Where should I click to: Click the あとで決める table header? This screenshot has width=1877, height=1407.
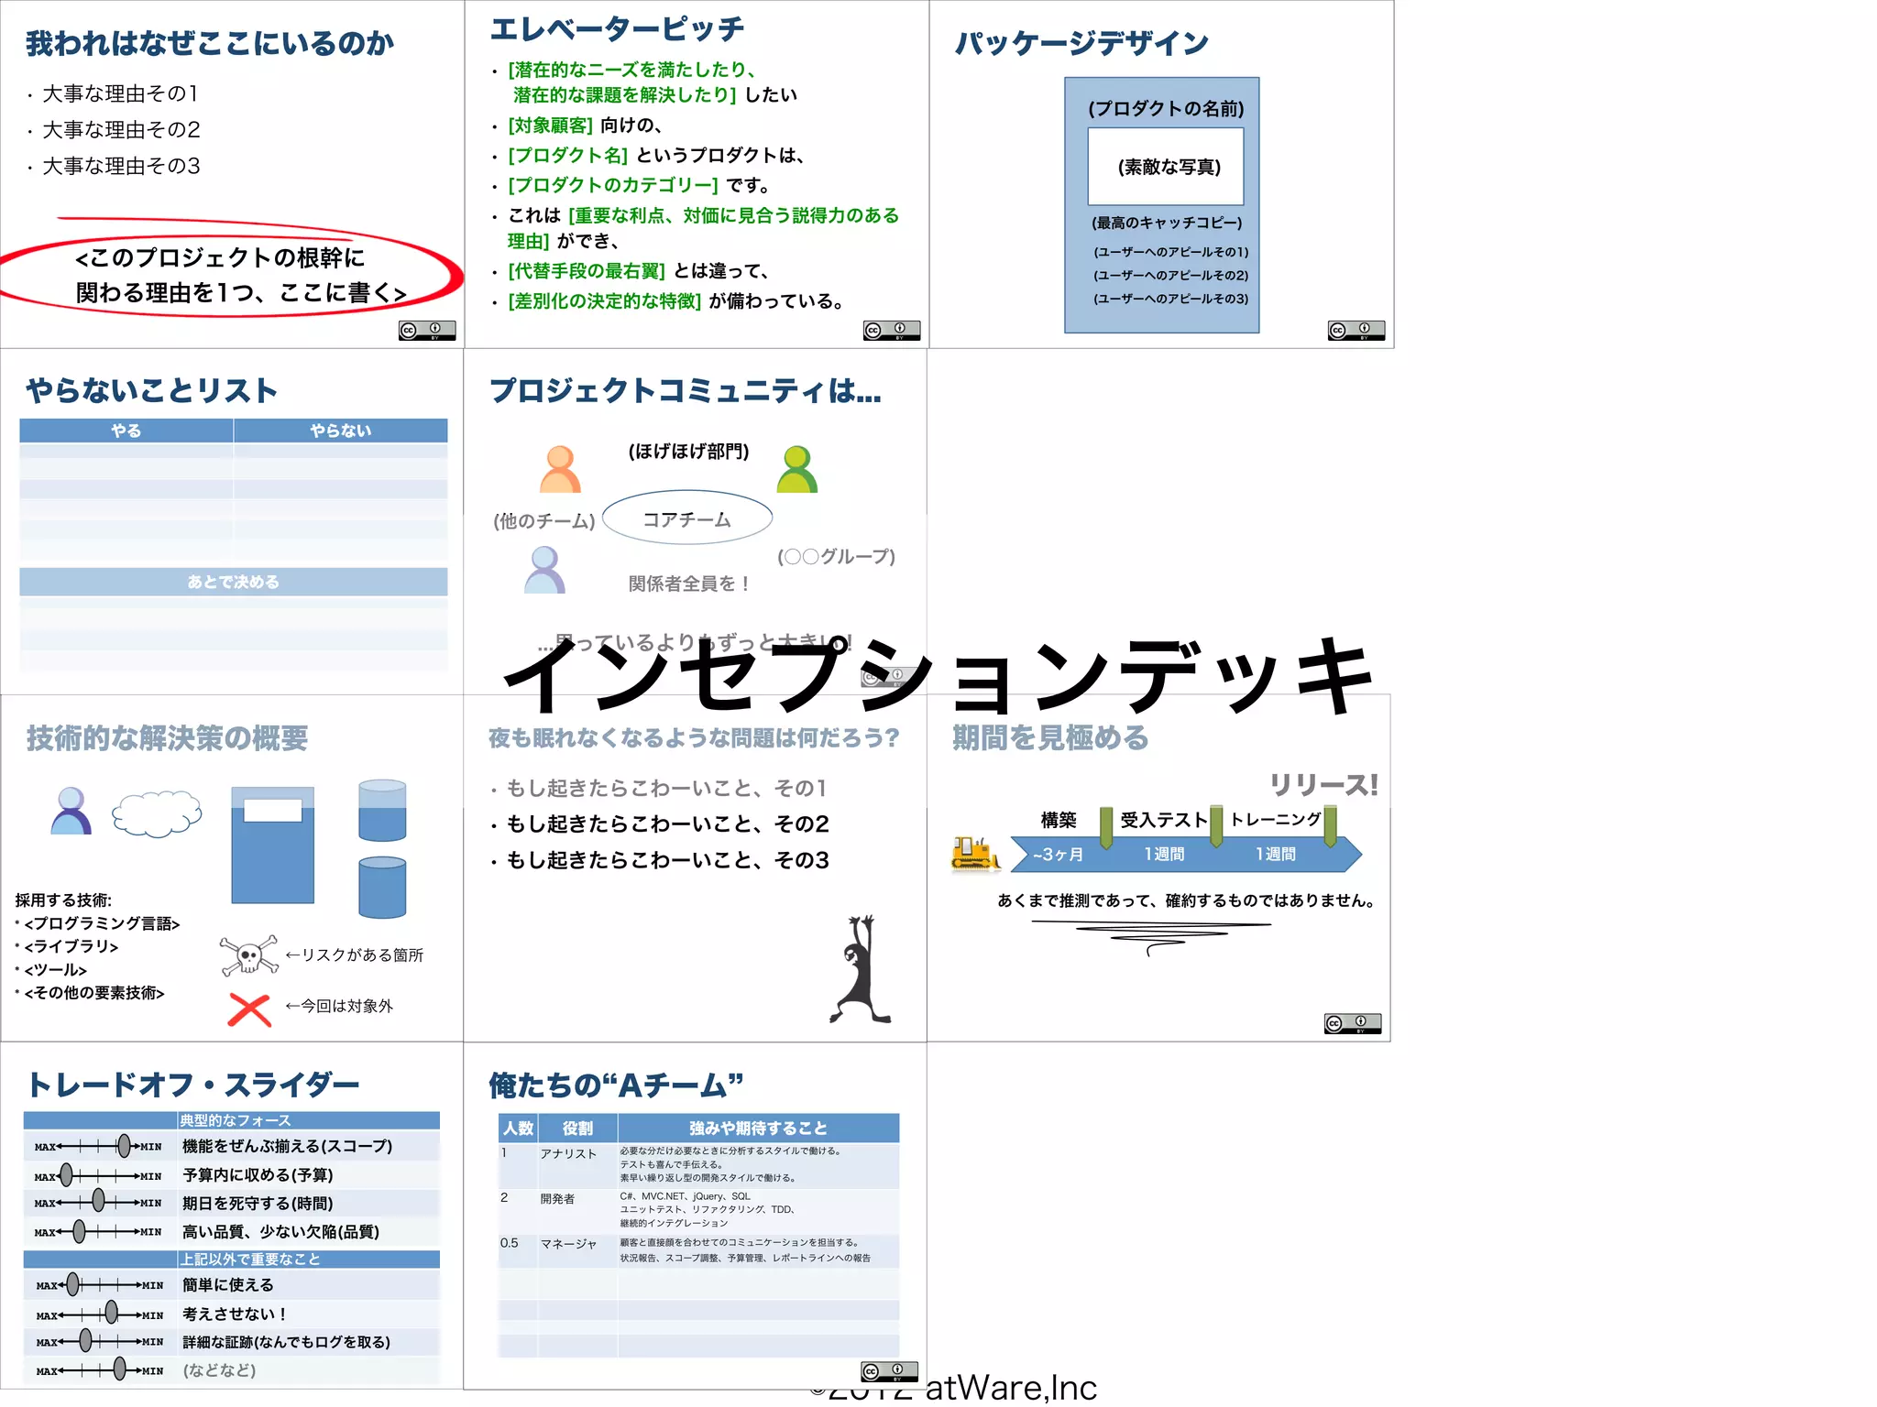[234, 582]
